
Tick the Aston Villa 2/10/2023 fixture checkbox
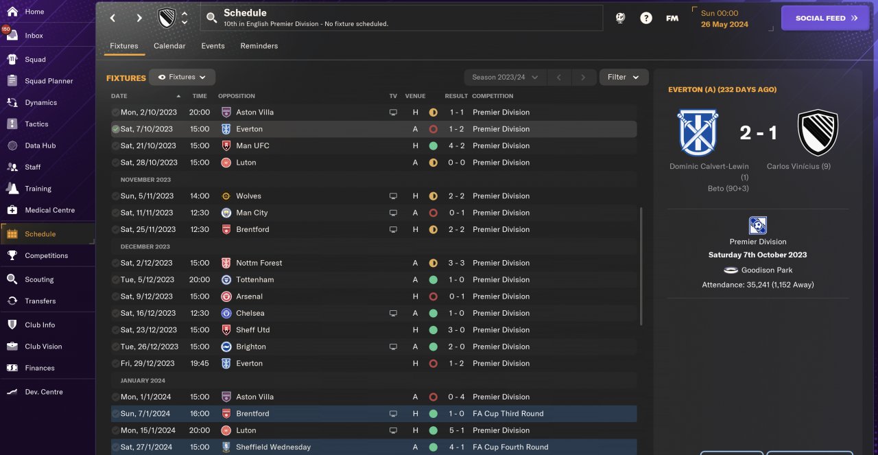115,113
